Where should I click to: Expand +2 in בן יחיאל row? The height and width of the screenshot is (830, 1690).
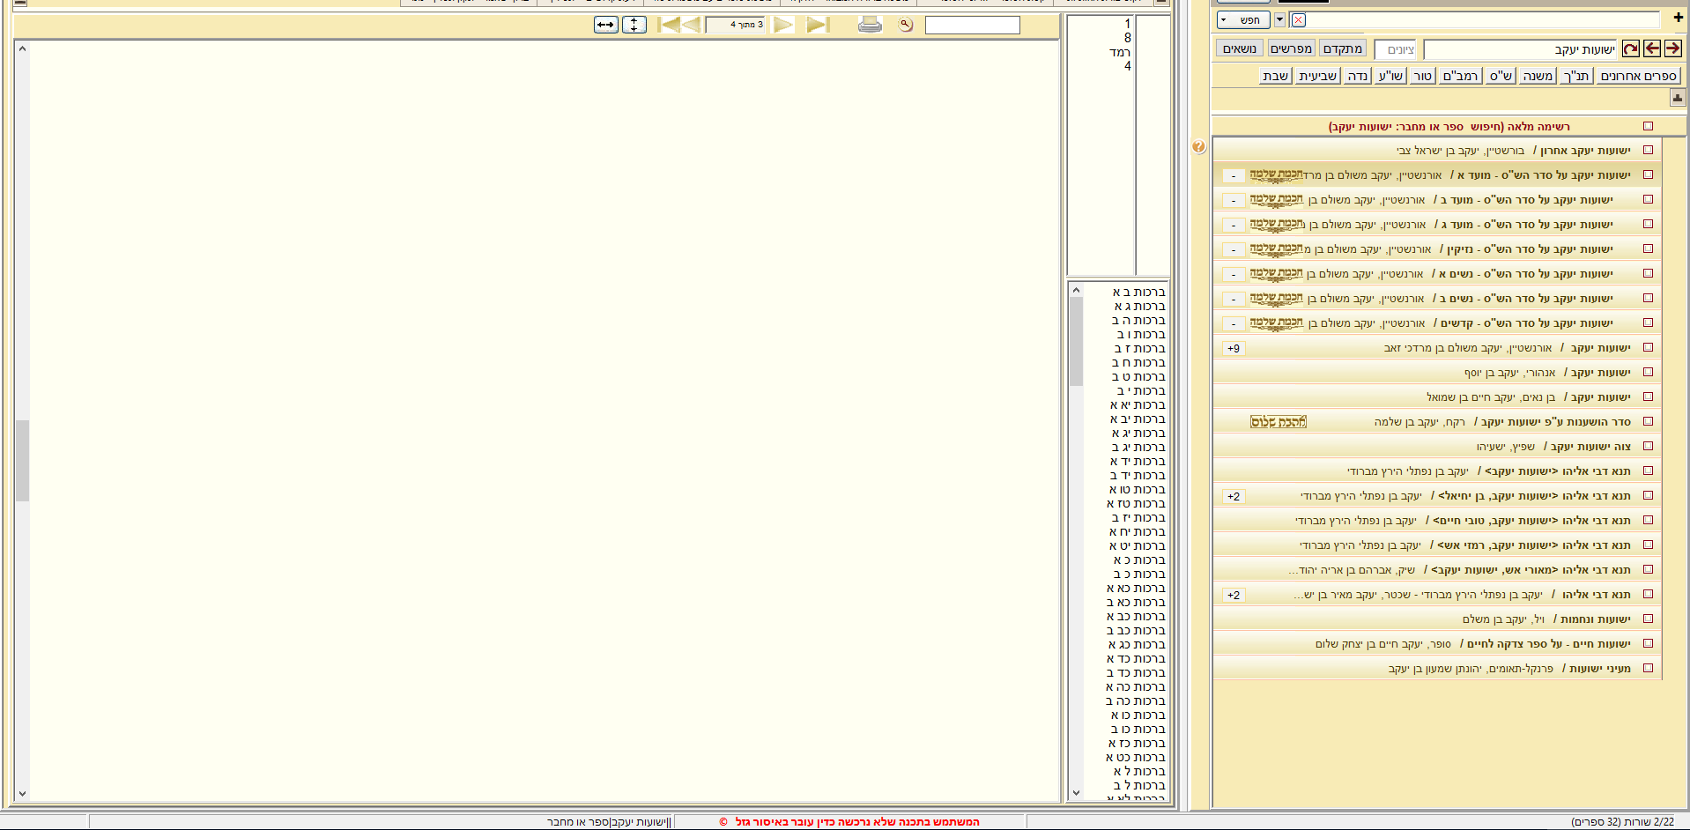pyautogui.click(x=1234, y=496)
